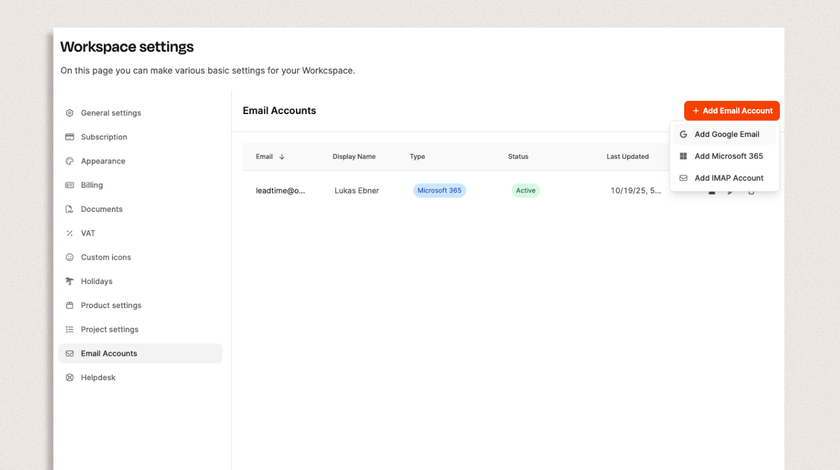Click the leadtime email address cell
This screenshot has width=840, height=470.
tap(280, 191)
